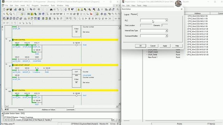
Task: Select the New Vertical line tool
Action: pyautogui.click(x=64, y=14)
